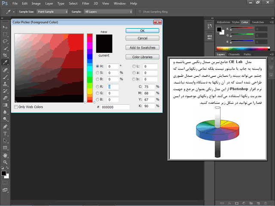Select the Lasso tool

[x=5, y=41]
